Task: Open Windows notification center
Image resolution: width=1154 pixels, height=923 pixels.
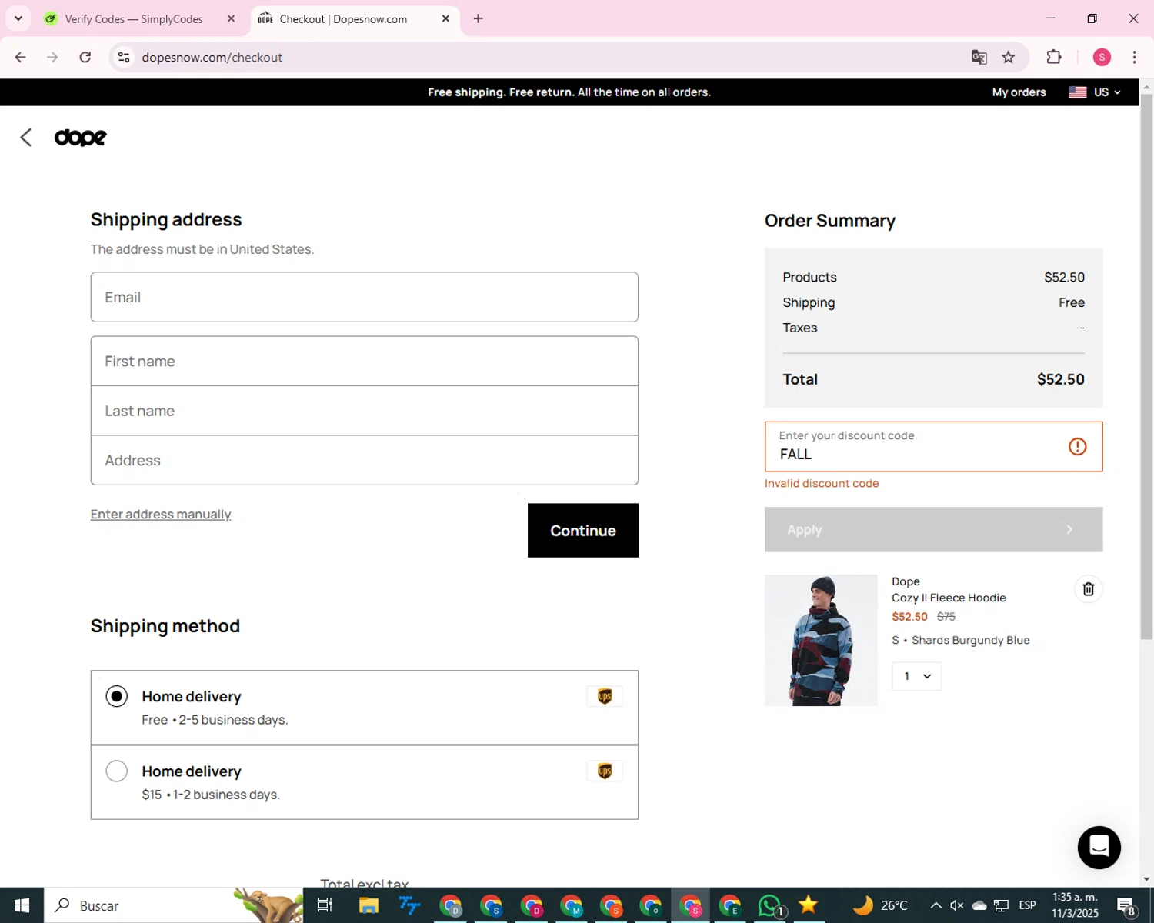Action: pyautogui.click(x=1126, y=906)
